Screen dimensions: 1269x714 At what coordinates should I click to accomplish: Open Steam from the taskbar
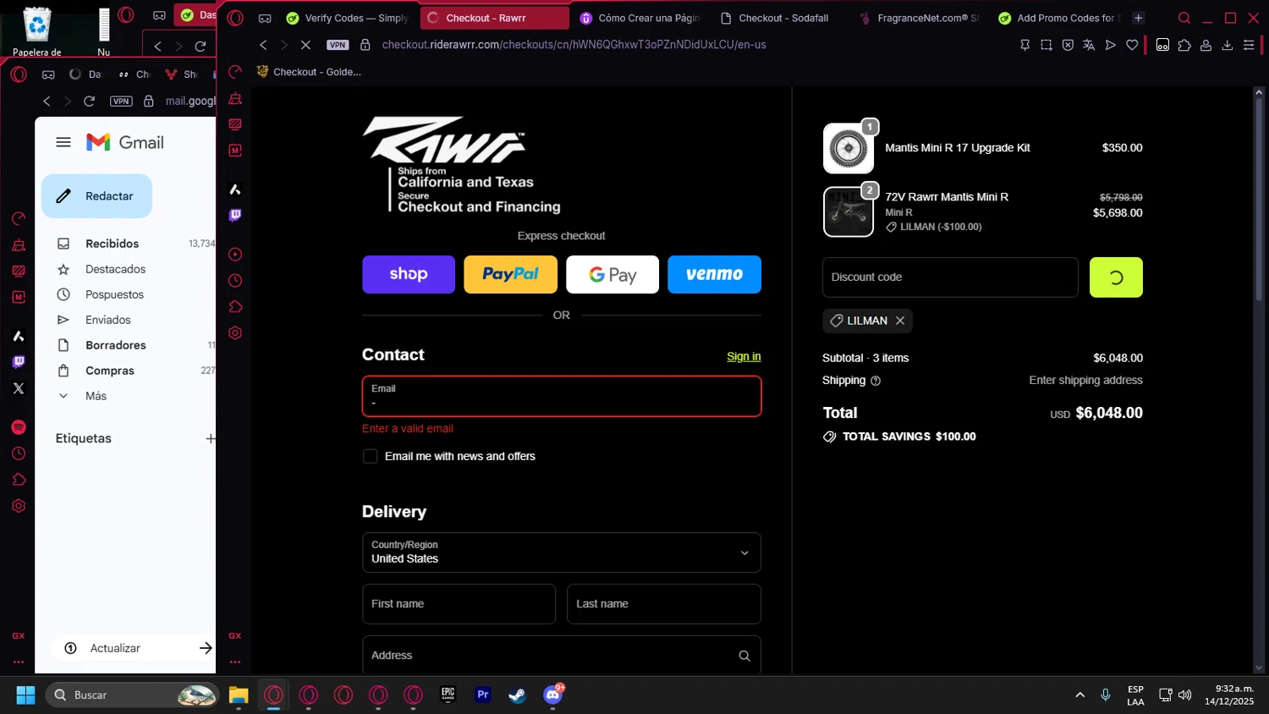tap(517, 695)
